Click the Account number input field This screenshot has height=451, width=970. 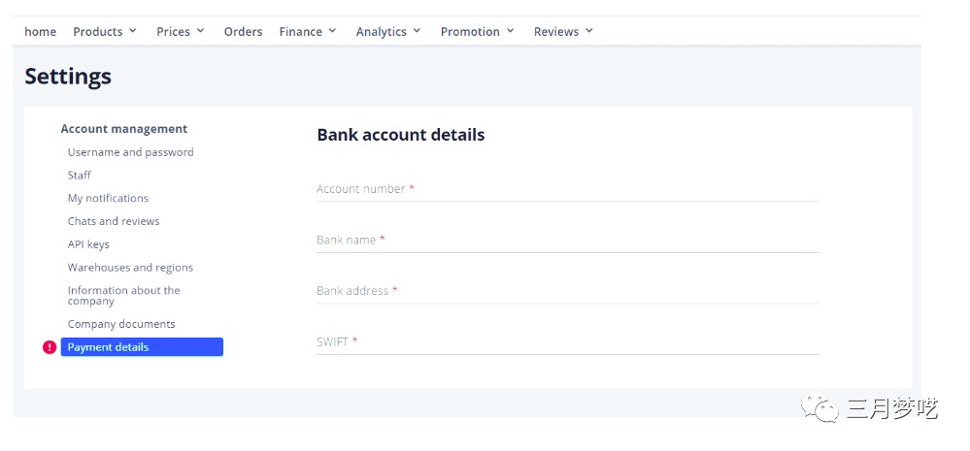pyautogui.click(x=567, y=189)
